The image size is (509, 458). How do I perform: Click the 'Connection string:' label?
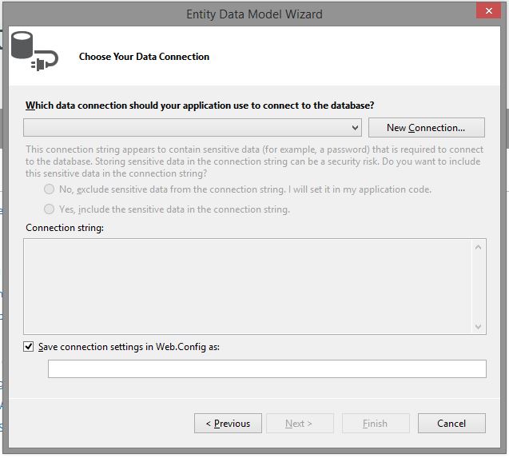[66, 229]
